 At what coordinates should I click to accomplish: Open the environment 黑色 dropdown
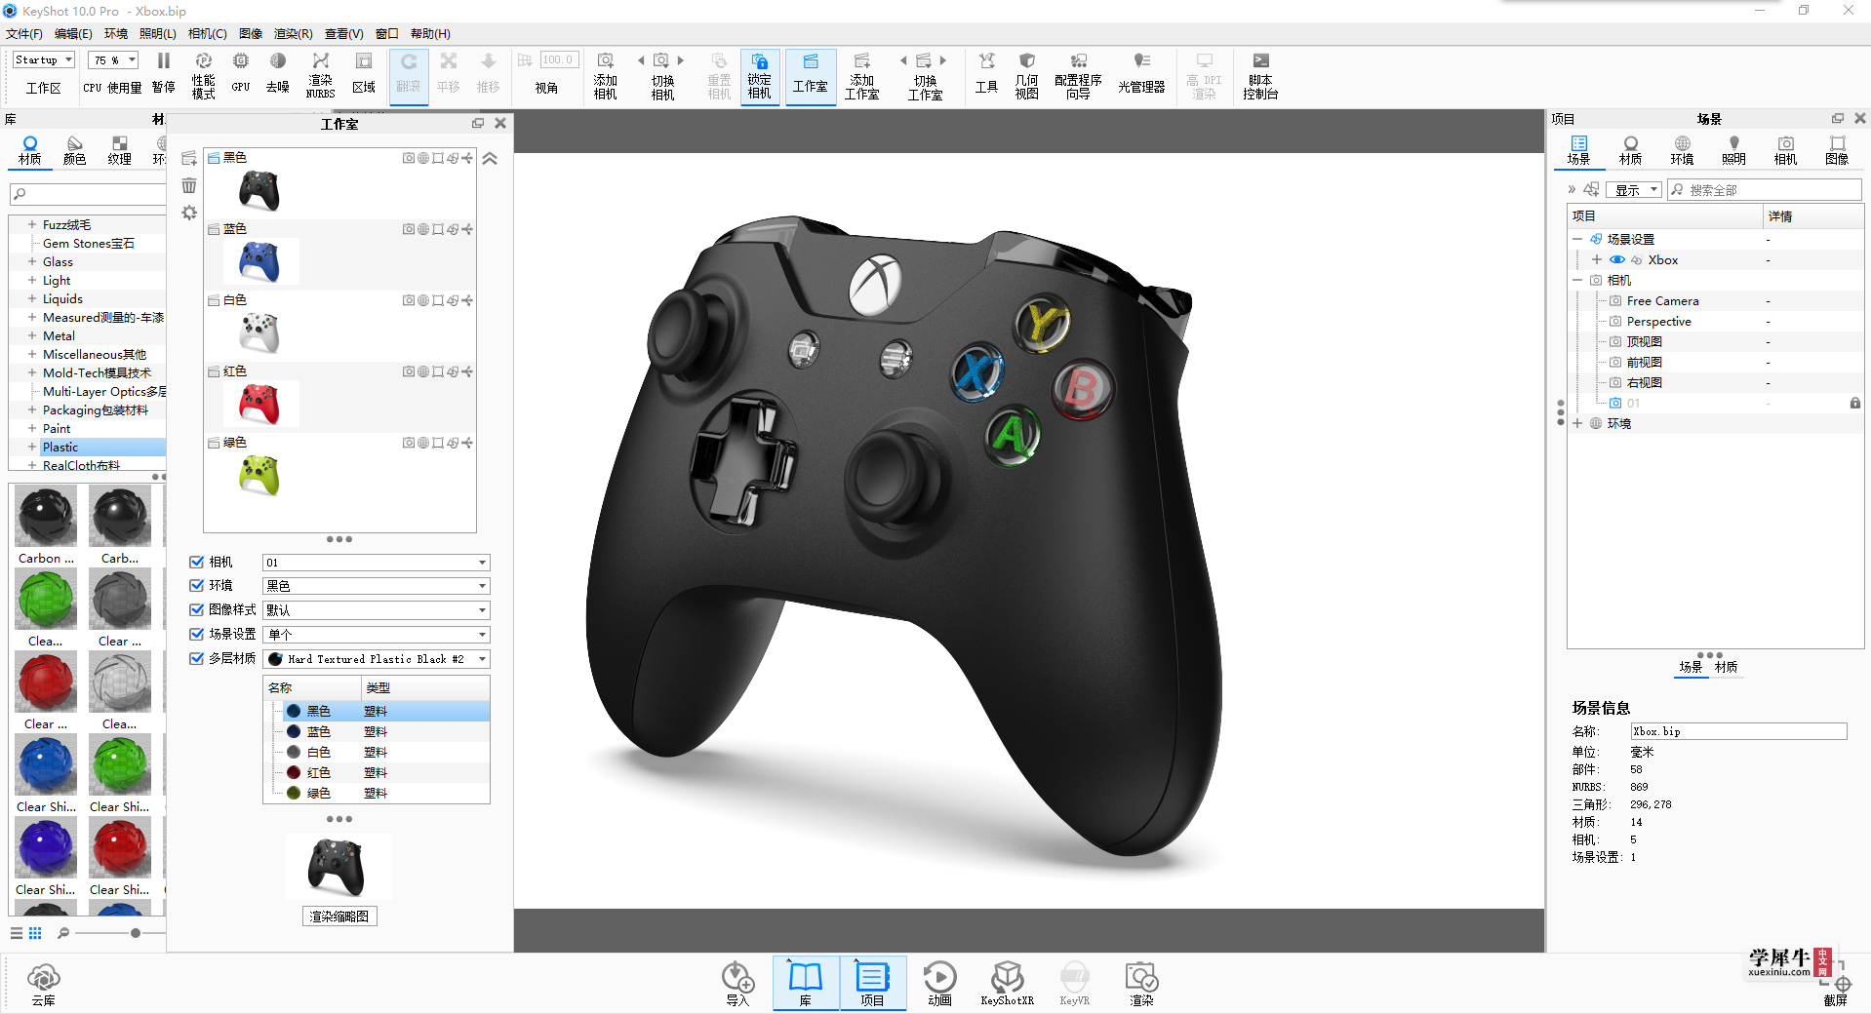(376, 586)
